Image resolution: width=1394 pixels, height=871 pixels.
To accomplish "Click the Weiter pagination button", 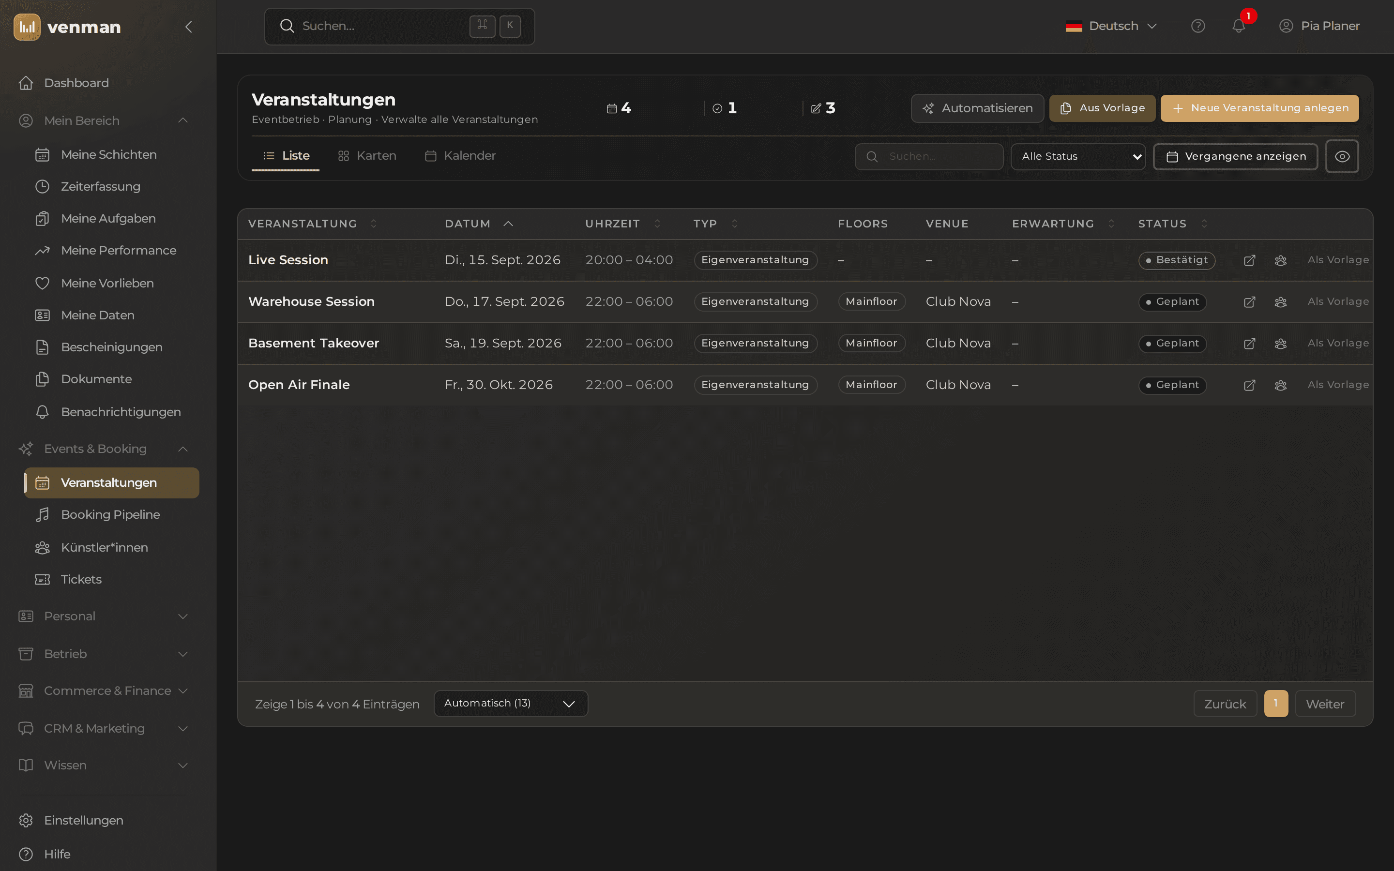I will pos(1325,704).
